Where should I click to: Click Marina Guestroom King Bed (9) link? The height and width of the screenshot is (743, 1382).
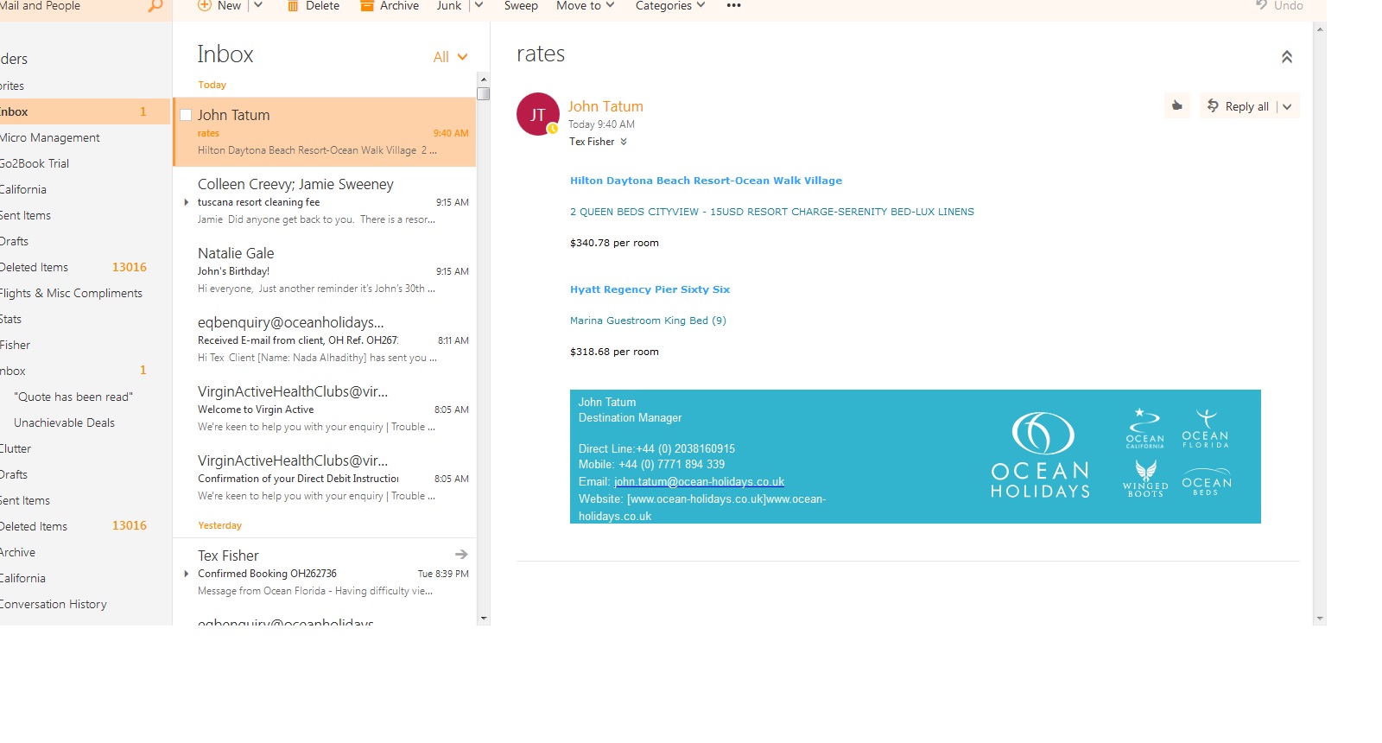point(648,321)
